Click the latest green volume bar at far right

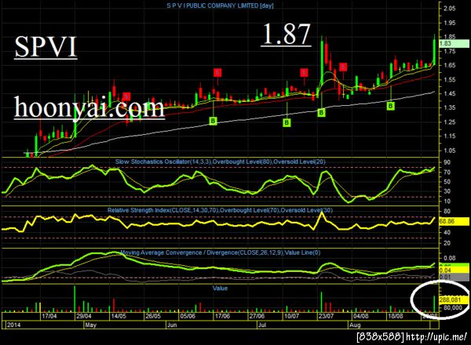[434, 304]
